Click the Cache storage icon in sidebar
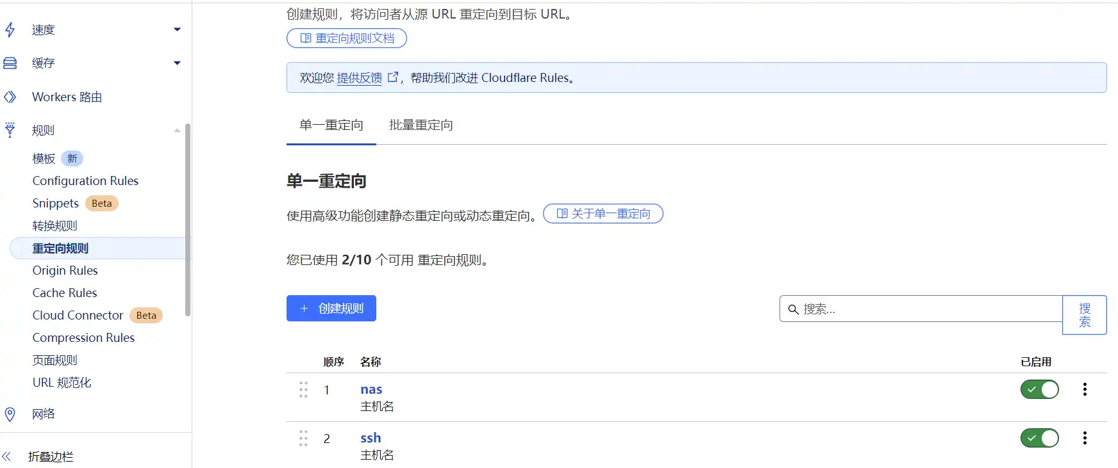This screenshot has height=468, width=1118. pyautogui.click(x=10, y=63)
